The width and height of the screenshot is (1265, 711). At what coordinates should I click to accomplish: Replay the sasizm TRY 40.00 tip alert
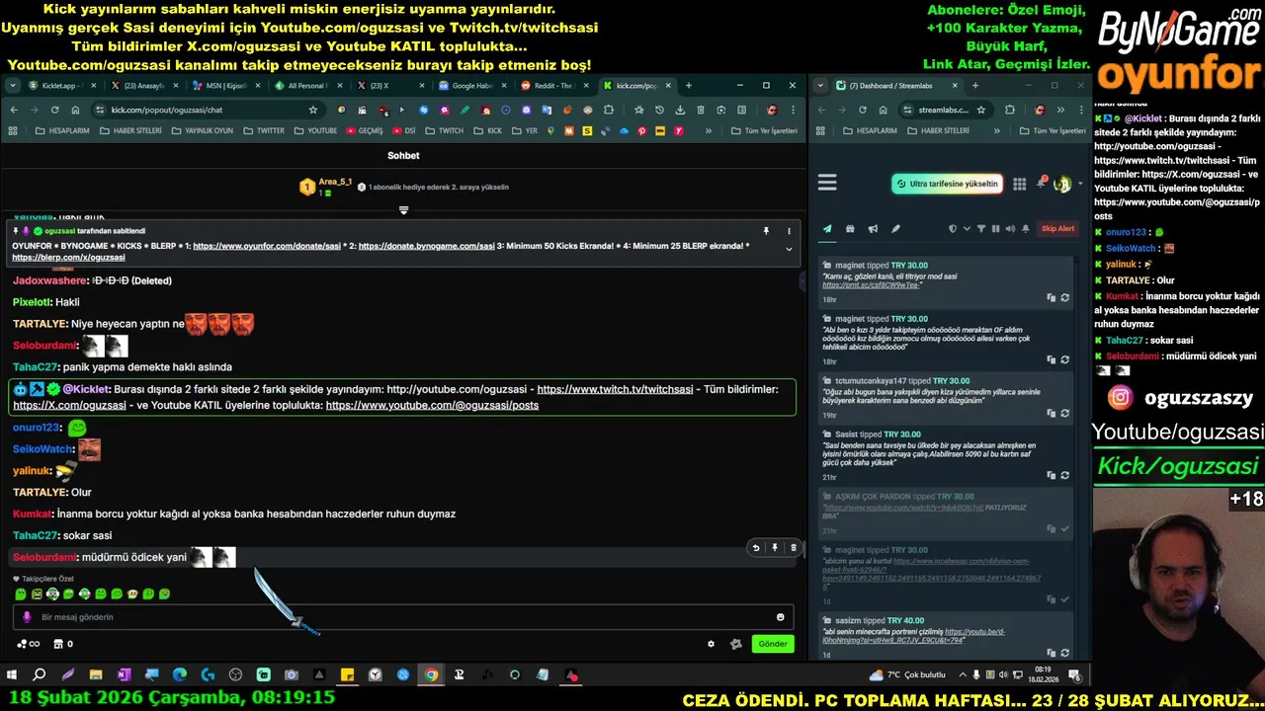pyautogui.click(x=1064, y=653)
